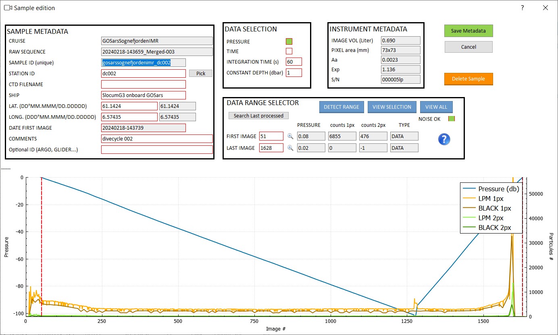Click the help (?) icon in the title bar

coord(522,8)
